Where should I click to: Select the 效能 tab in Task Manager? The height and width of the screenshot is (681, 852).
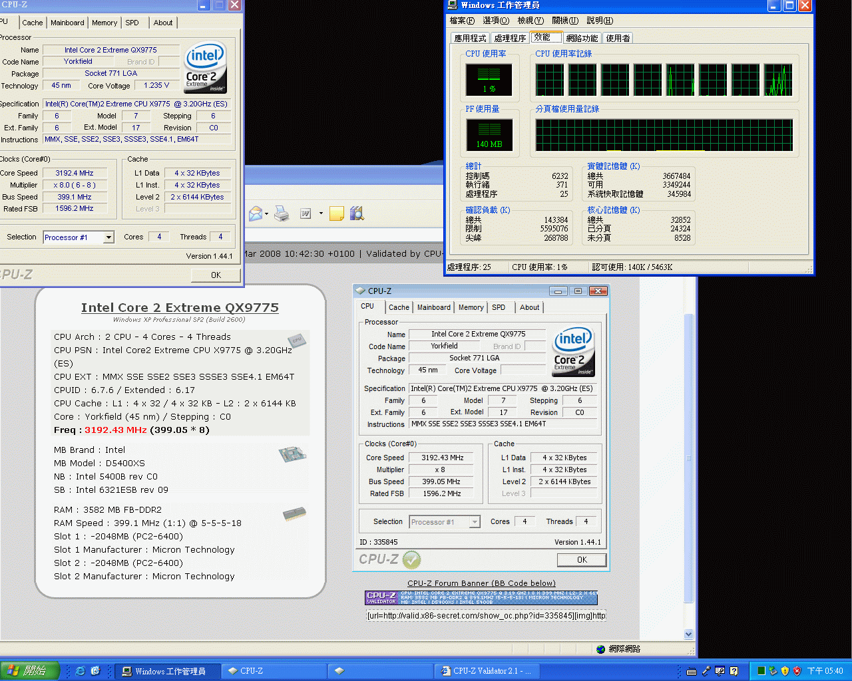546,37
